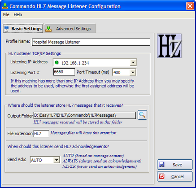
Task: Click the text 'NEVER (never send an acknowledgement)'
Action: tap(100, 166)
